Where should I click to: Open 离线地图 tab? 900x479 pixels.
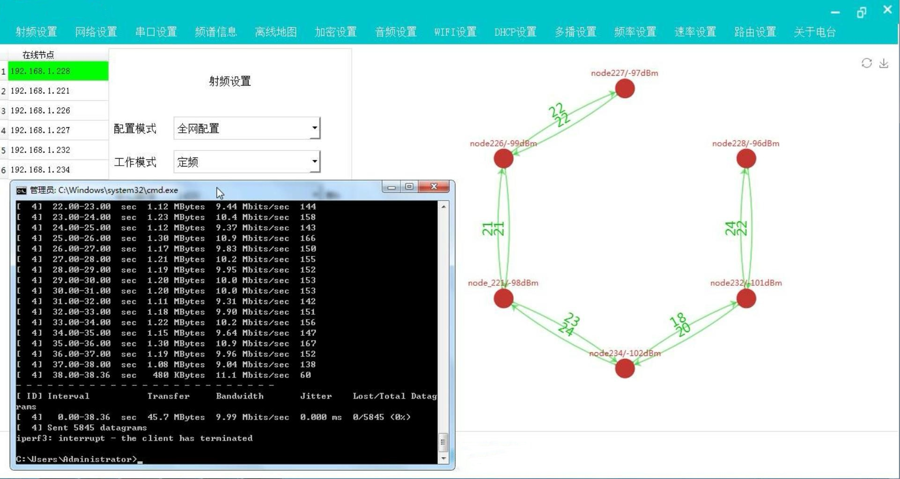[276, 32]
